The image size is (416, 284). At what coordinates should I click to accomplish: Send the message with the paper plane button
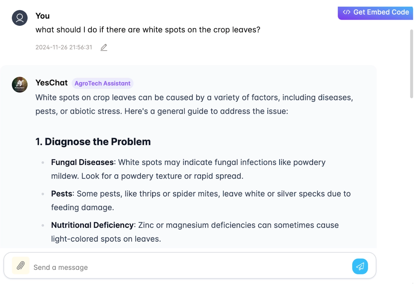[360, 266]
